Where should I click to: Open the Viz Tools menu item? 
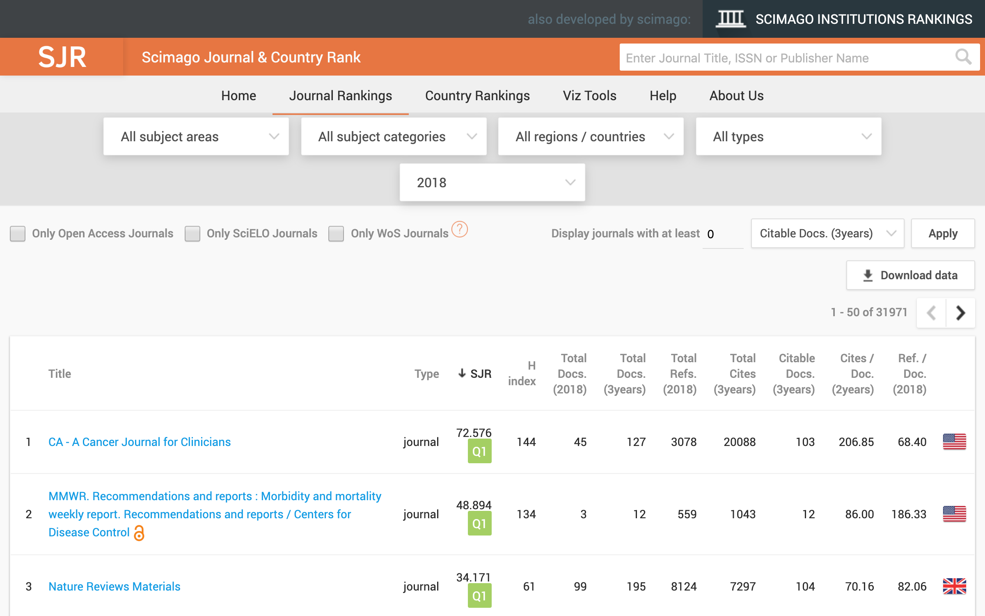(589, 96)
